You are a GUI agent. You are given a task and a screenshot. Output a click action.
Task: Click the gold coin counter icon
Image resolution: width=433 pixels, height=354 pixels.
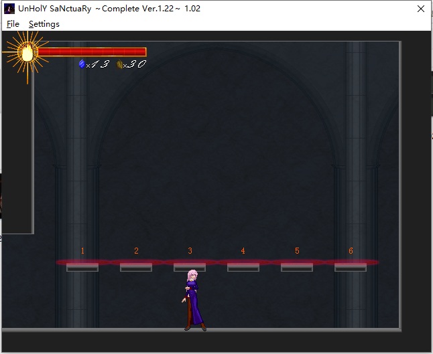pos(119,64)
